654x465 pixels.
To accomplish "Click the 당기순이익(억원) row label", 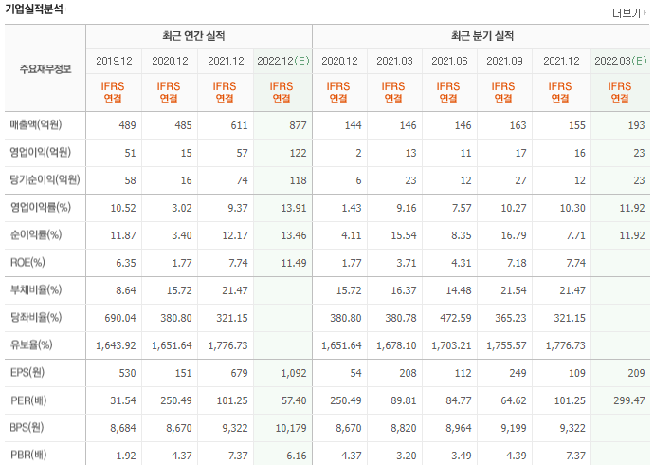I will (45, 180).
